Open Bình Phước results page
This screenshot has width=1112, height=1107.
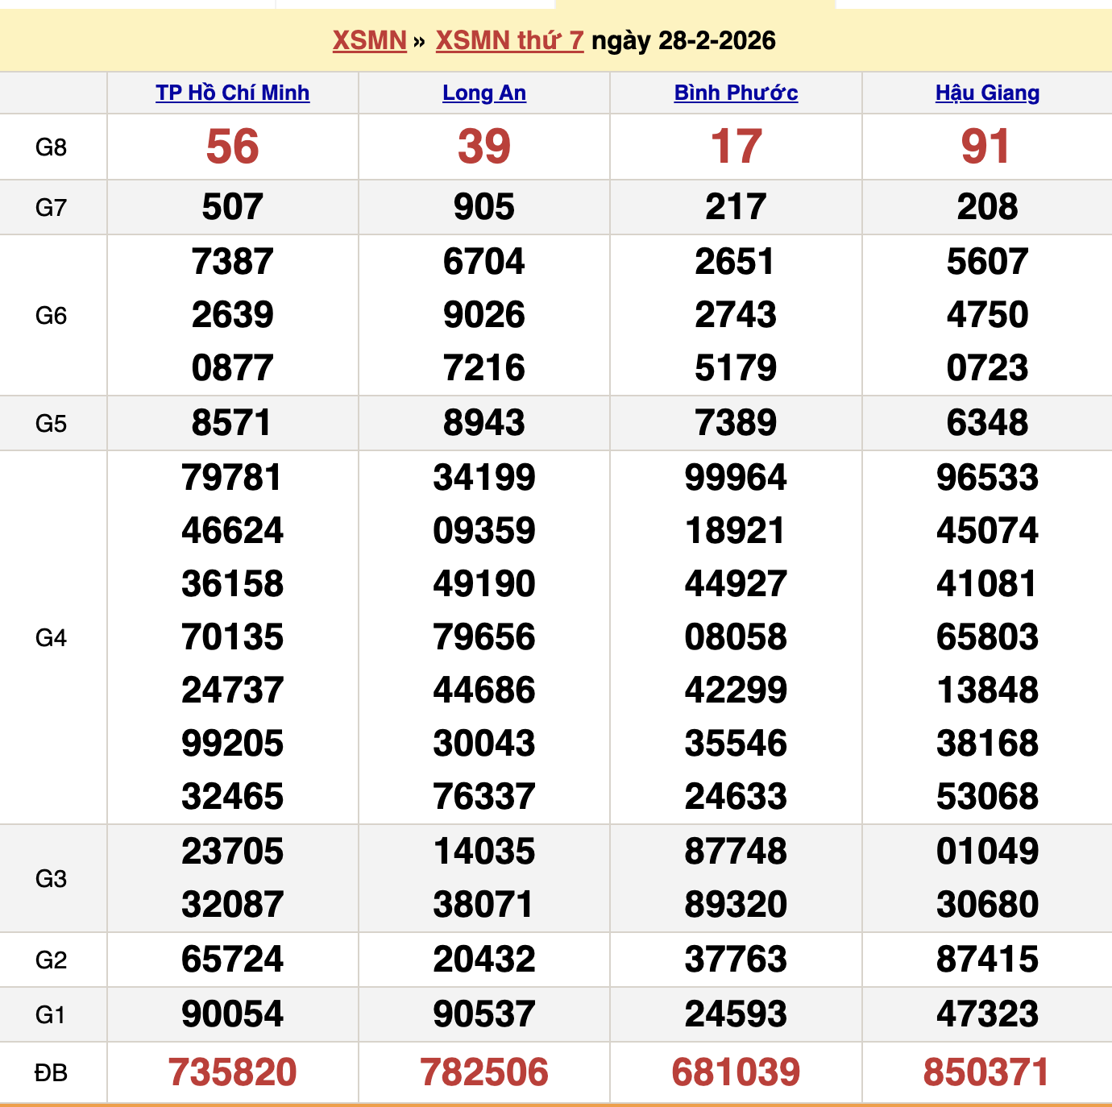point(736,93)
